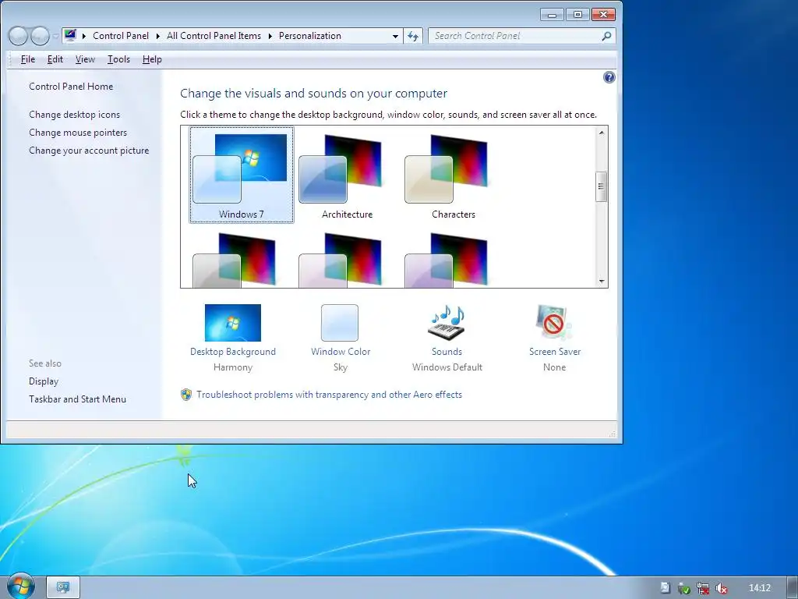
Task: Expand the arrow before Control Panel breadcrumb
Action: 84,36
